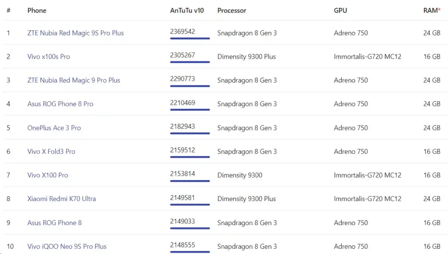Click the Vivo X100 Pro link
448x254 pixels.
point(48,175)
